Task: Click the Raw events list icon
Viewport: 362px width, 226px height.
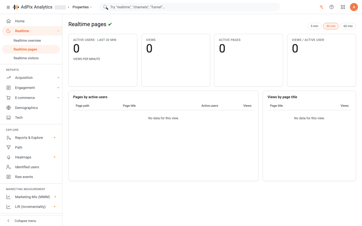Action: 9,177
